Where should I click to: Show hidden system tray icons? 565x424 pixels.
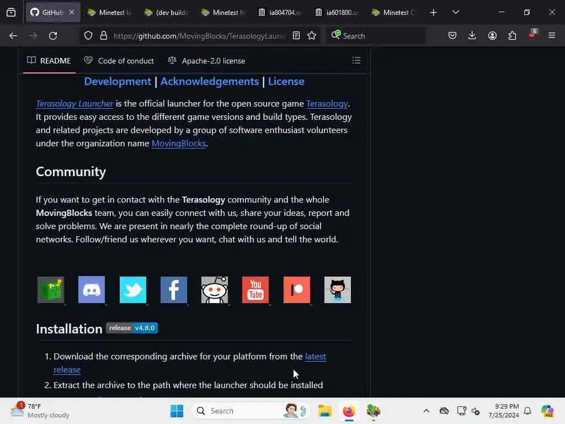(x=427, y=411)
